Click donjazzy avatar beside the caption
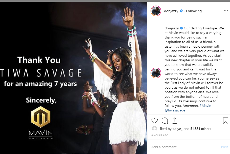 point(156,73)
